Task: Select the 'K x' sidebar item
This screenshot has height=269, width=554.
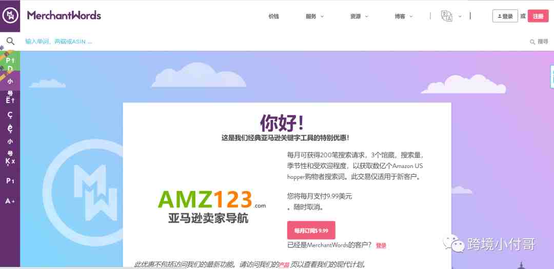Action: coord(10,161)
